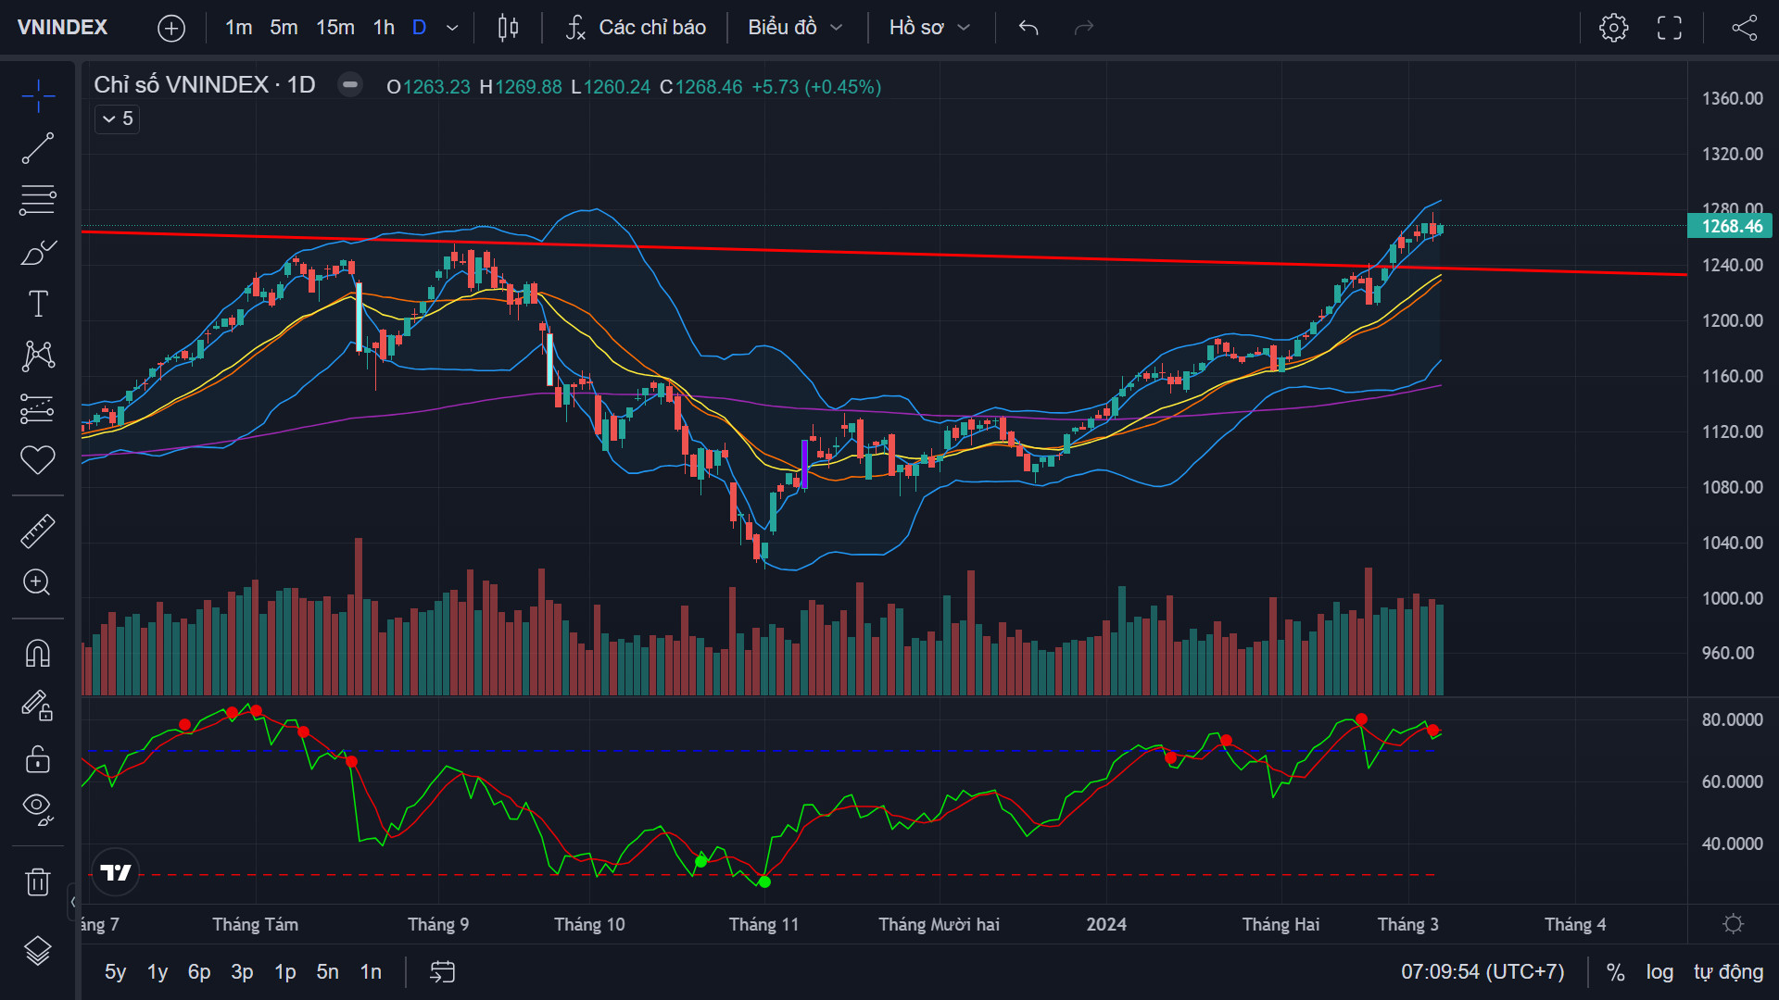The height and width of the screenshot is (1000, 1779).
Task: Toggle lock all drawing tools
Action: coord(38,759)
